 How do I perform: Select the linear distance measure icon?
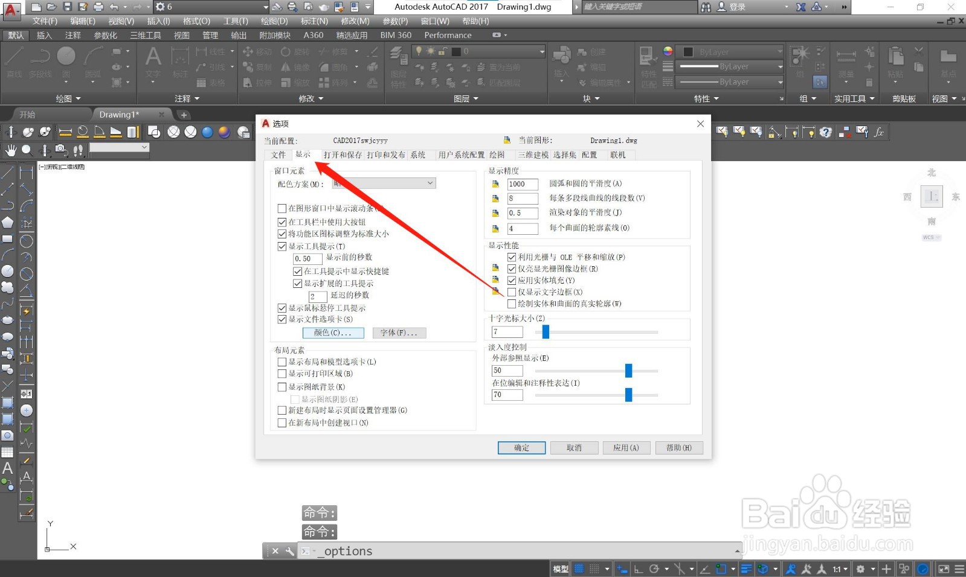(65, 132)
